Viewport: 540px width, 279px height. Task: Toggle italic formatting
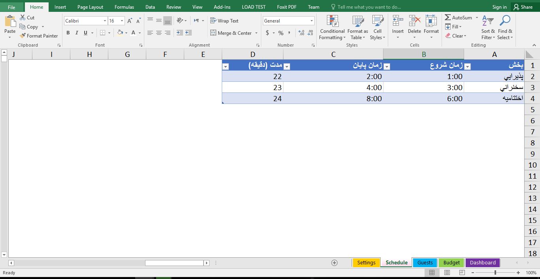[x=77, y=33]
